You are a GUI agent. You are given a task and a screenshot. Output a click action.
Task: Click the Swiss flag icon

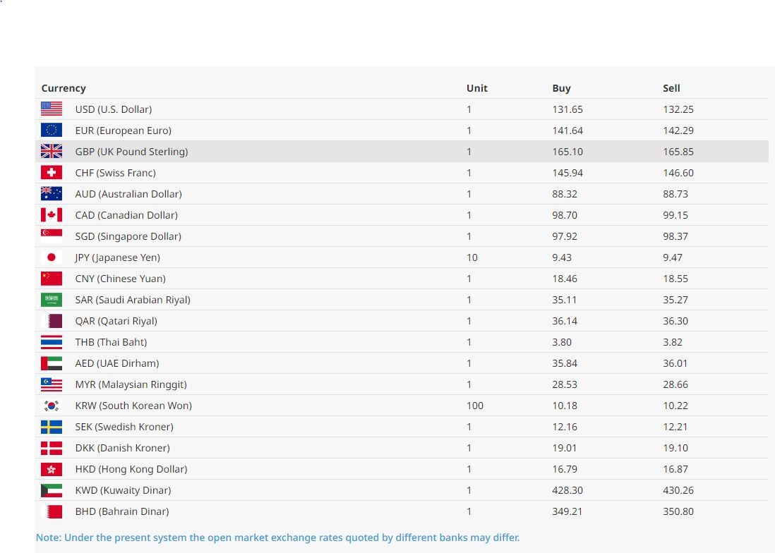pos(52,173)
